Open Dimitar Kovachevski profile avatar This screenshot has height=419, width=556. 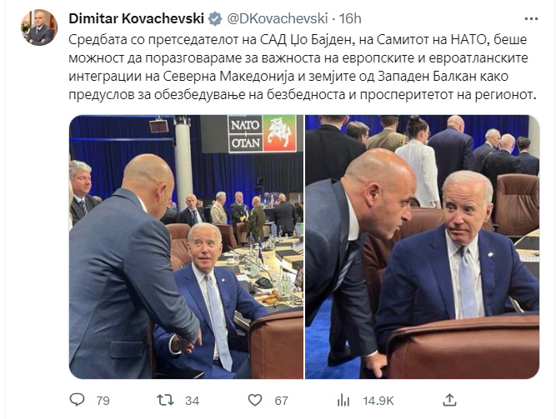(39, 27)
